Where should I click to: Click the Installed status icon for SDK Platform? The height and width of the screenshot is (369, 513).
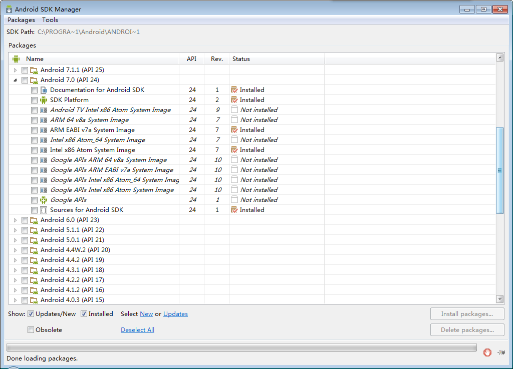coord(234,99)
